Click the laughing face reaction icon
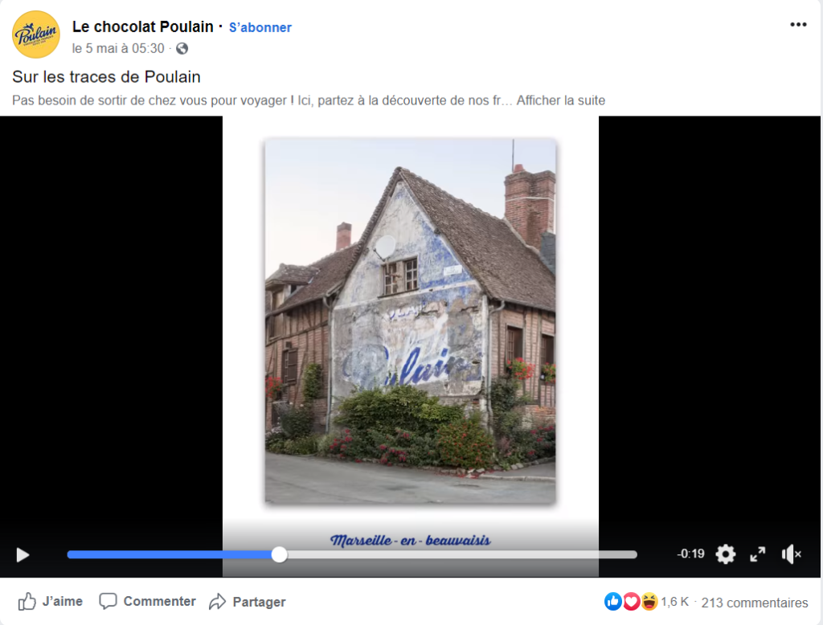The image size is (823, 625). [x=649, y=602]
